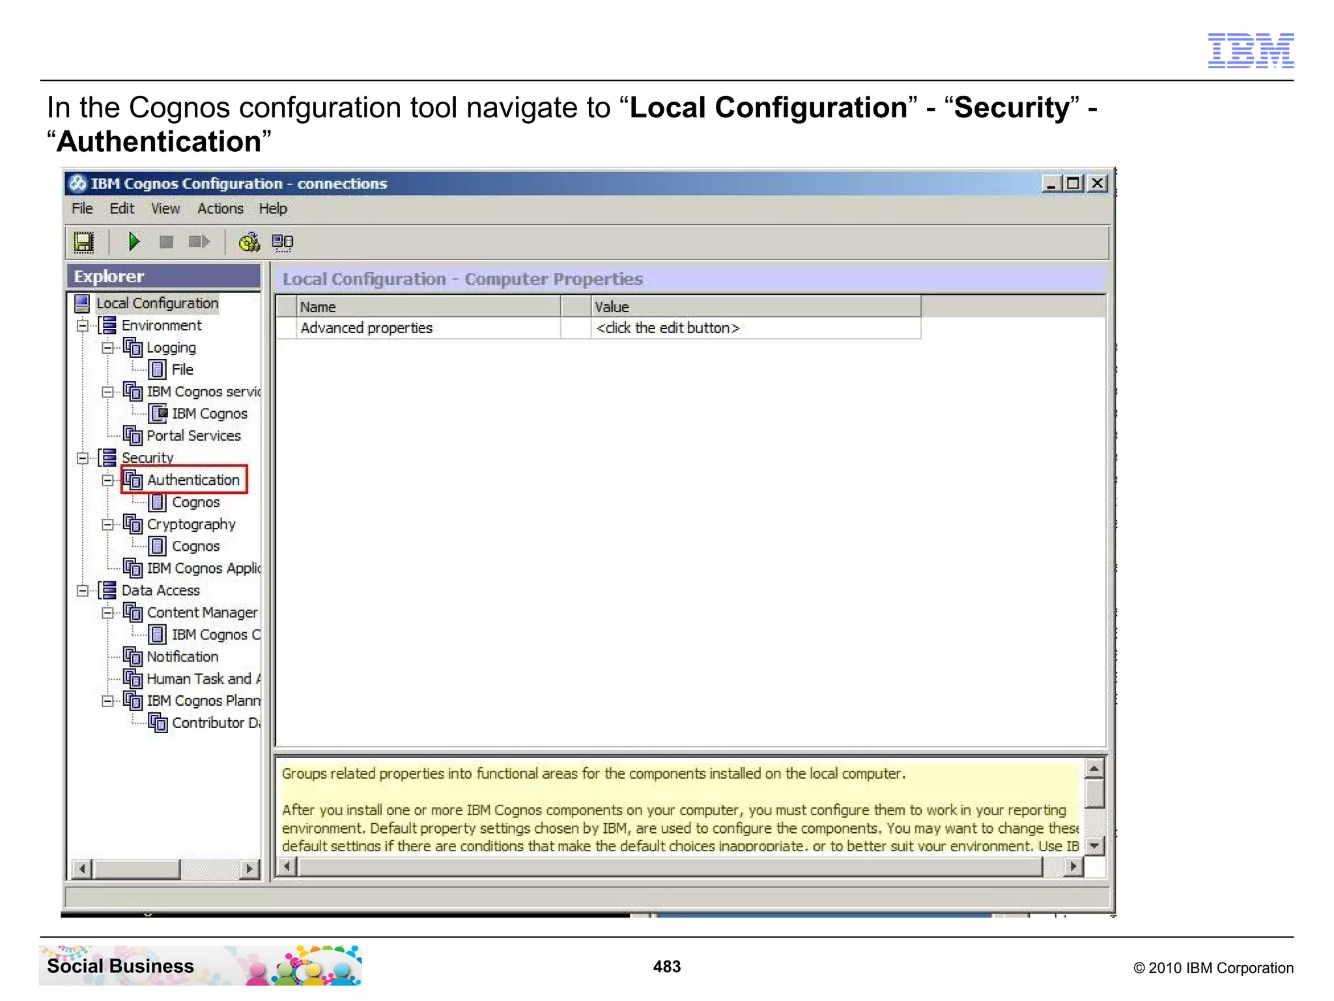Collapse the Security tree node

83,458
